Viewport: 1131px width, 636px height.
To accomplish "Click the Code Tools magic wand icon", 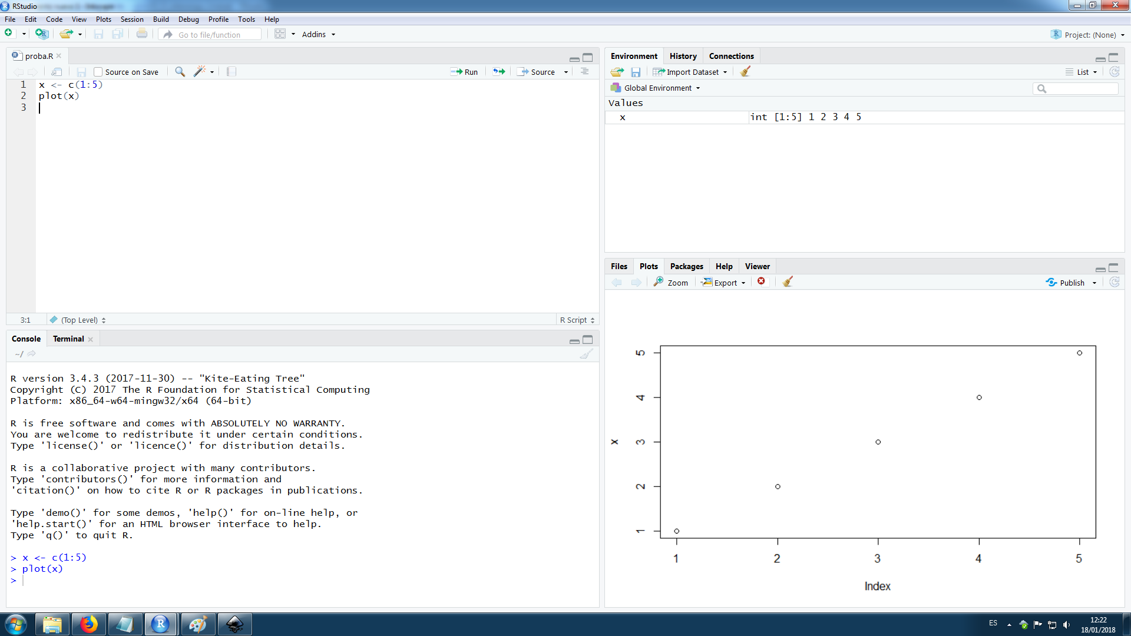I will (200, 72).
